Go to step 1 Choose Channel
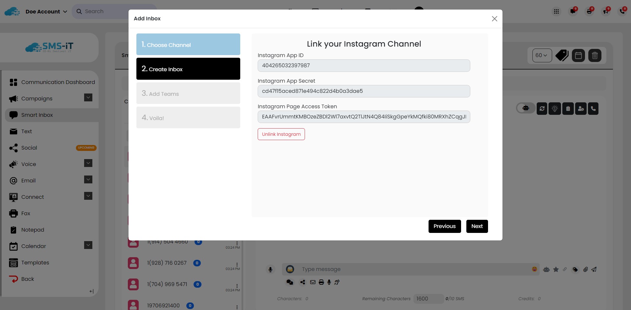The height and width of the screenshot is (310, 631). pyautogui.click(x=188, y=44)
